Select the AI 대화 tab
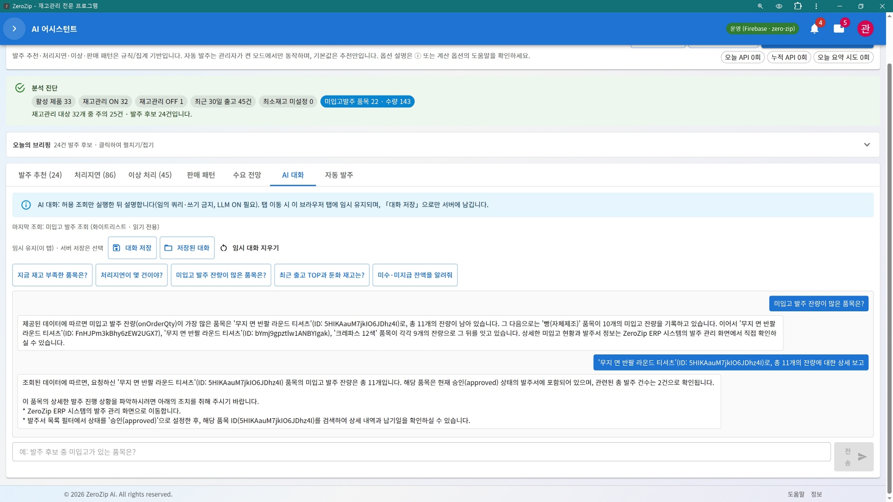893x502 pixels. tap(293, 175)
